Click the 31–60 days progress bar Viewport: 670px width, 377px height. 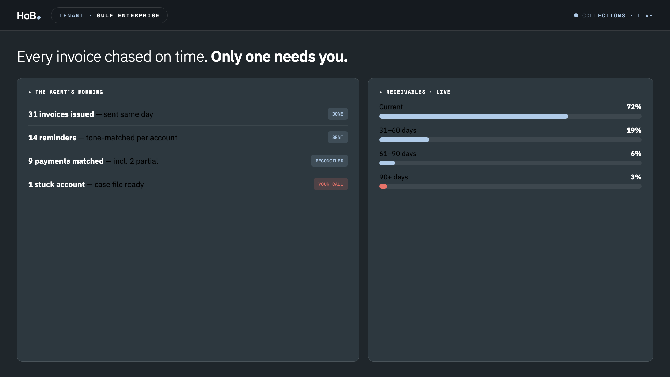coord(510,140)
